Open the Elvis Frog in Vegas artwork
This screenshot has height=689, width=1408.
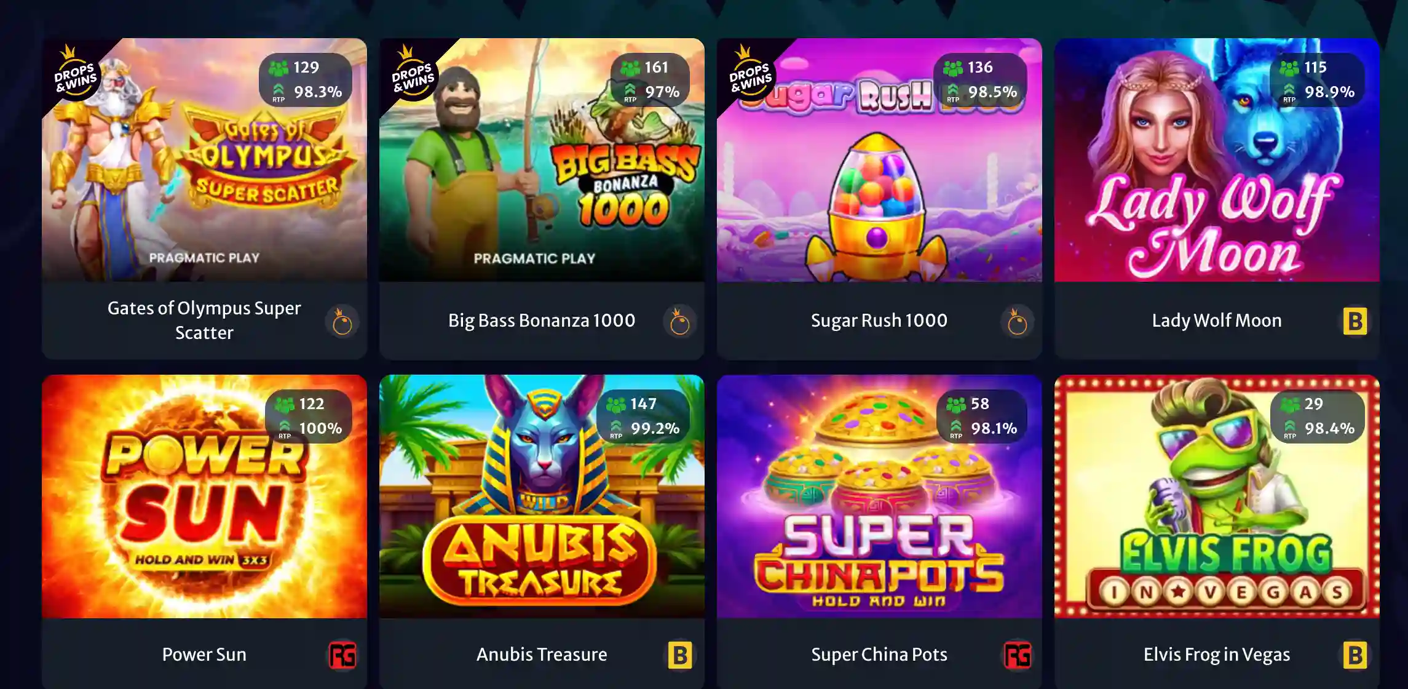coord(1217,496)
